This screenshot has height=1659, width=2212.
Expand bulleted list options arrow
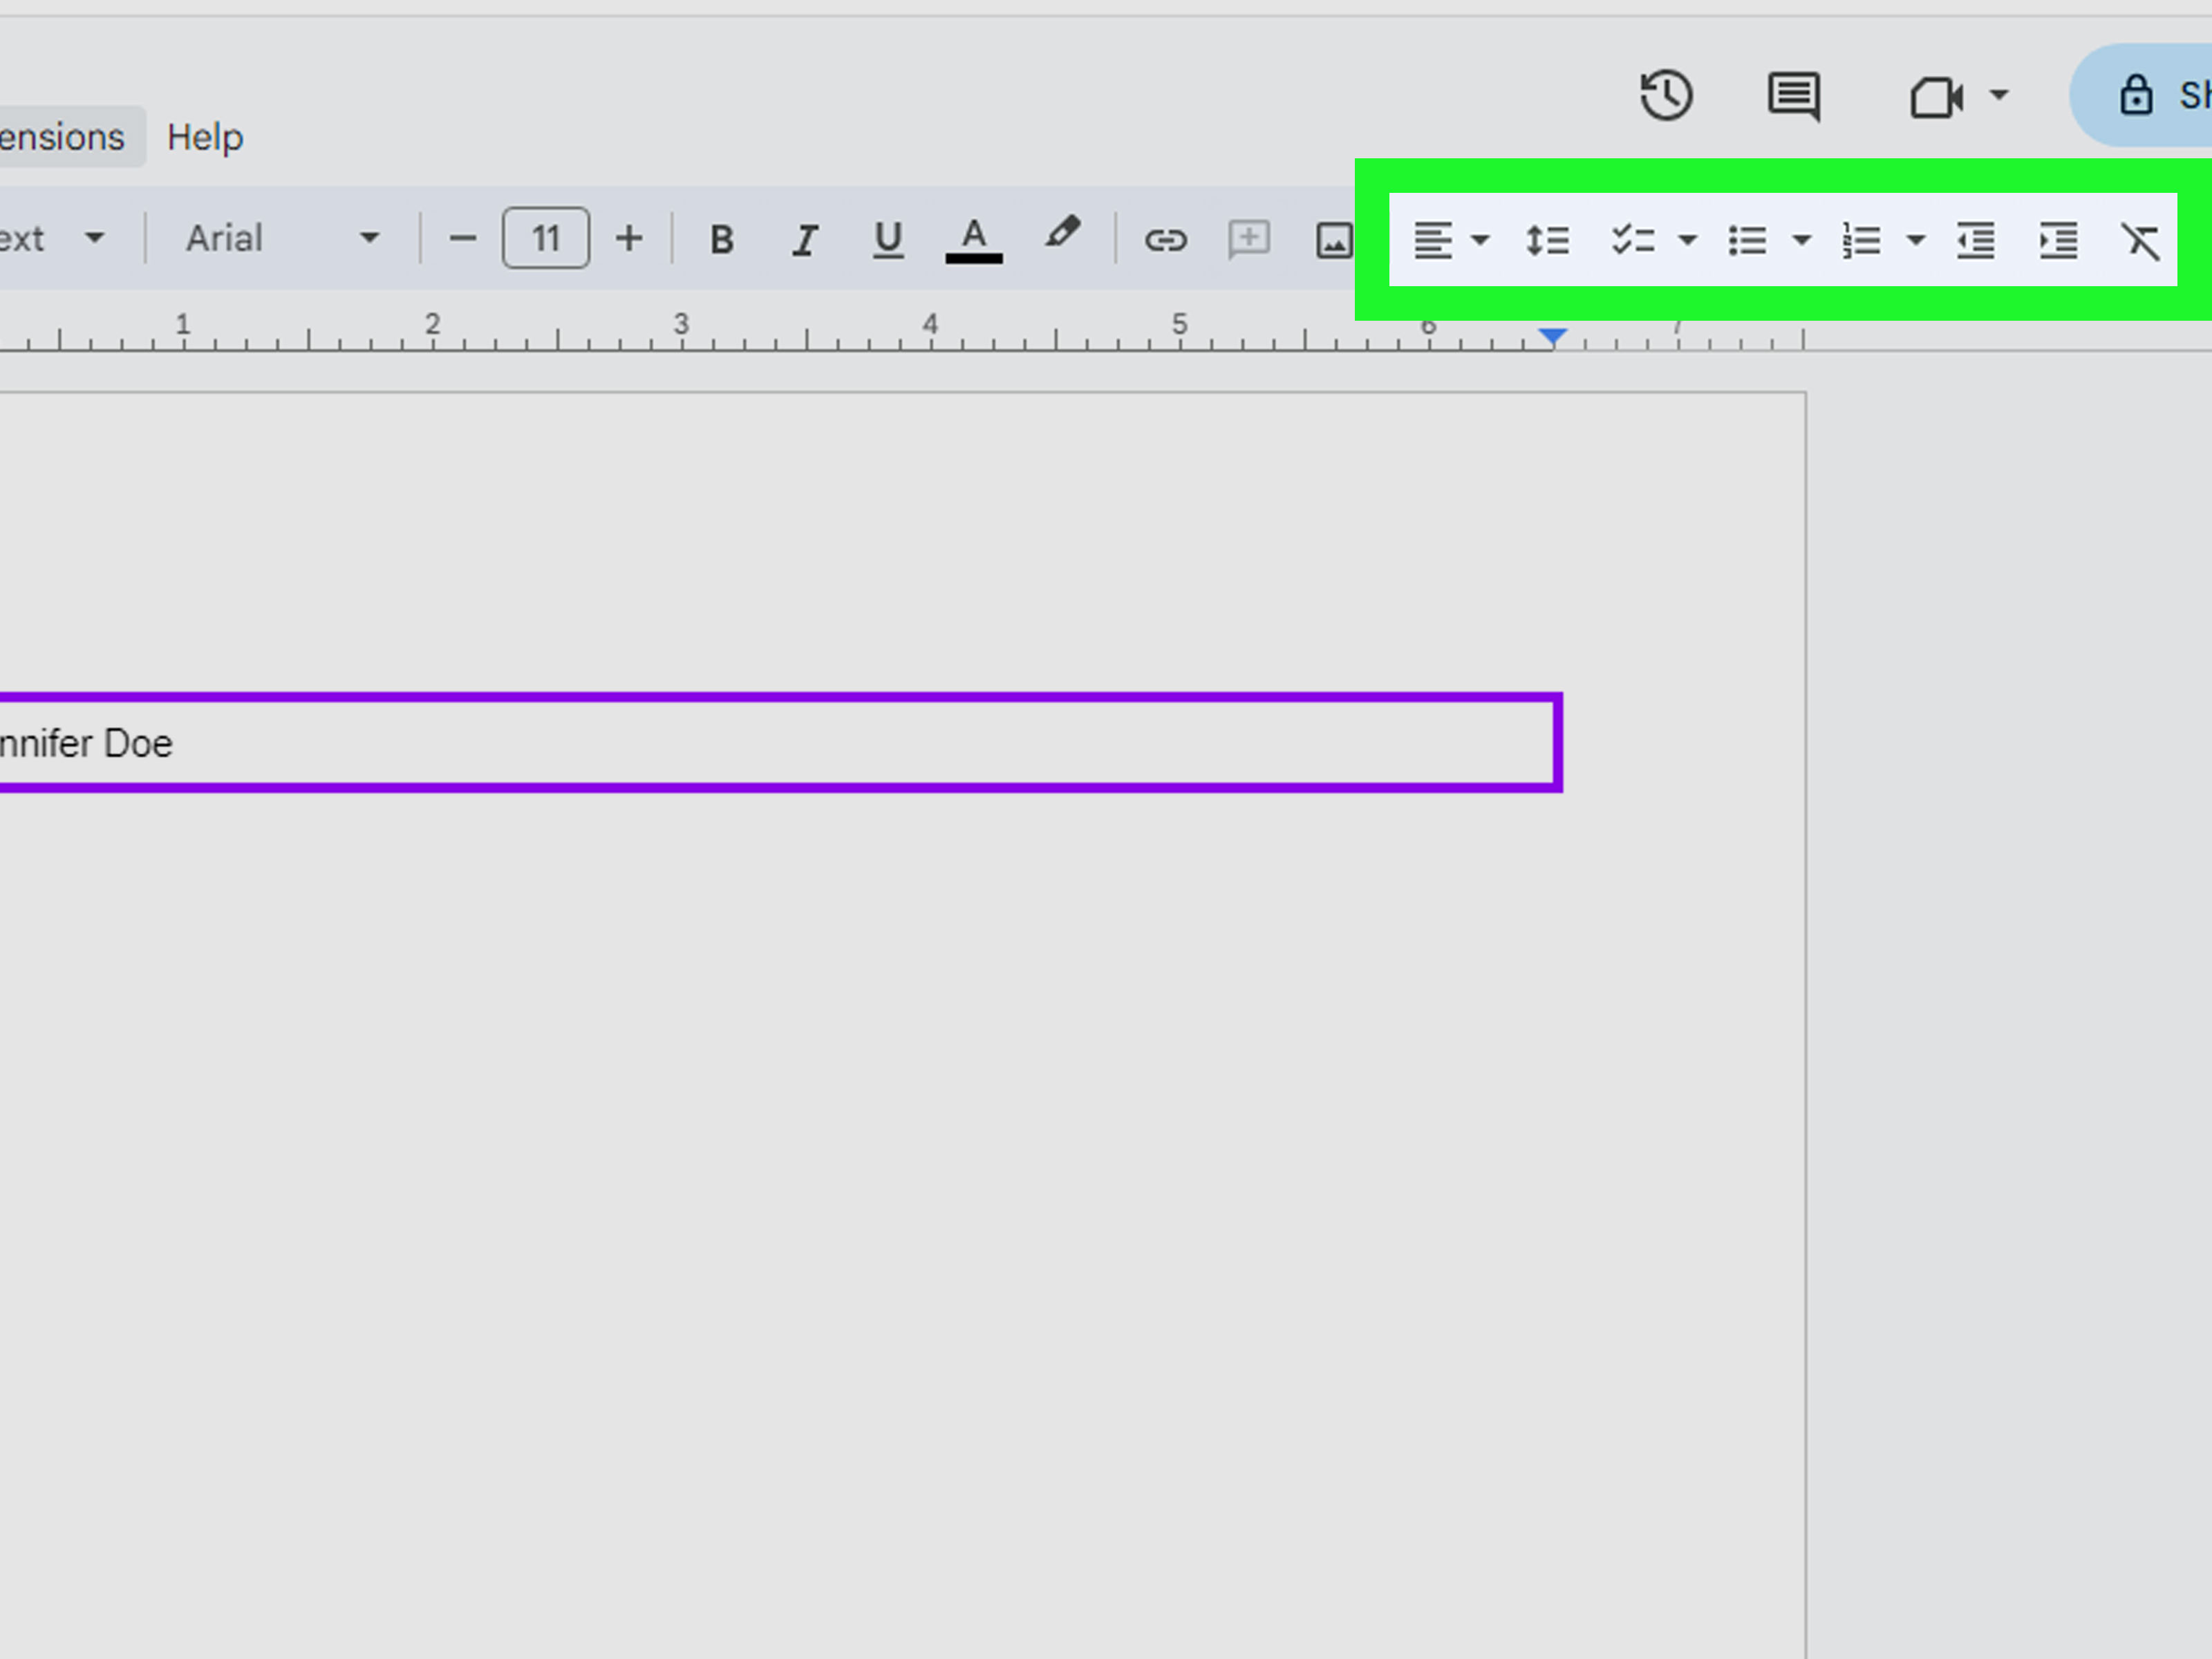click(1802, 240)
